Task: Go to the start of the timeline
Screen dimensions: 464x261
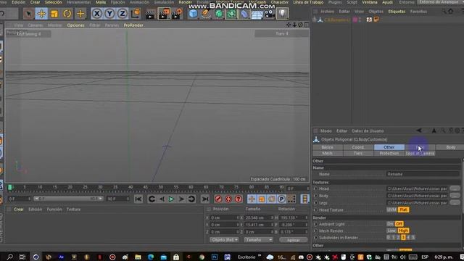Action: point(138,199)
